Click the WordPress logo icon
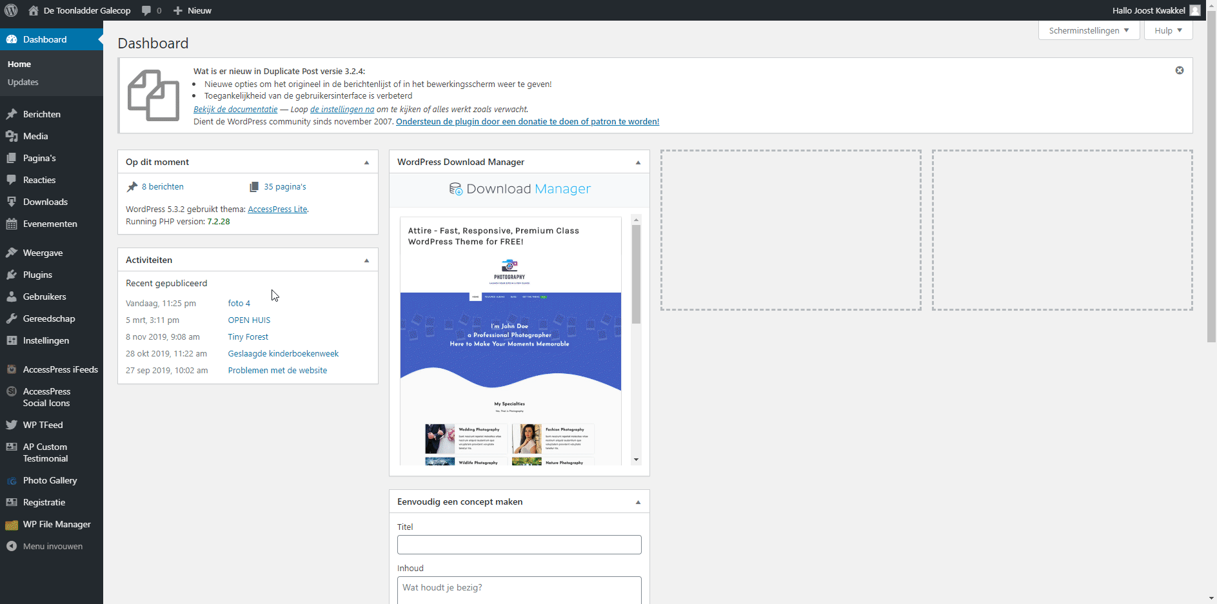The image size is (1217, 604). (x=11, y=10)
